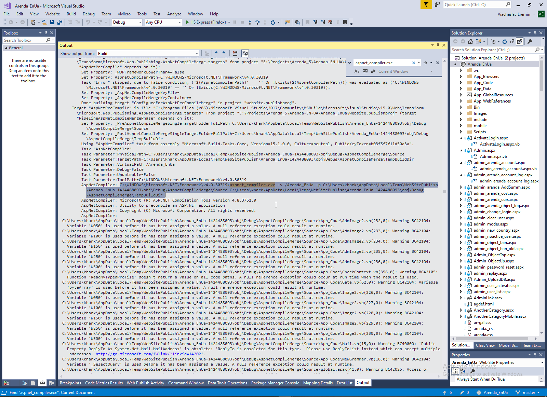Click the Solution Explorer Refresh icon

(505, 41)
